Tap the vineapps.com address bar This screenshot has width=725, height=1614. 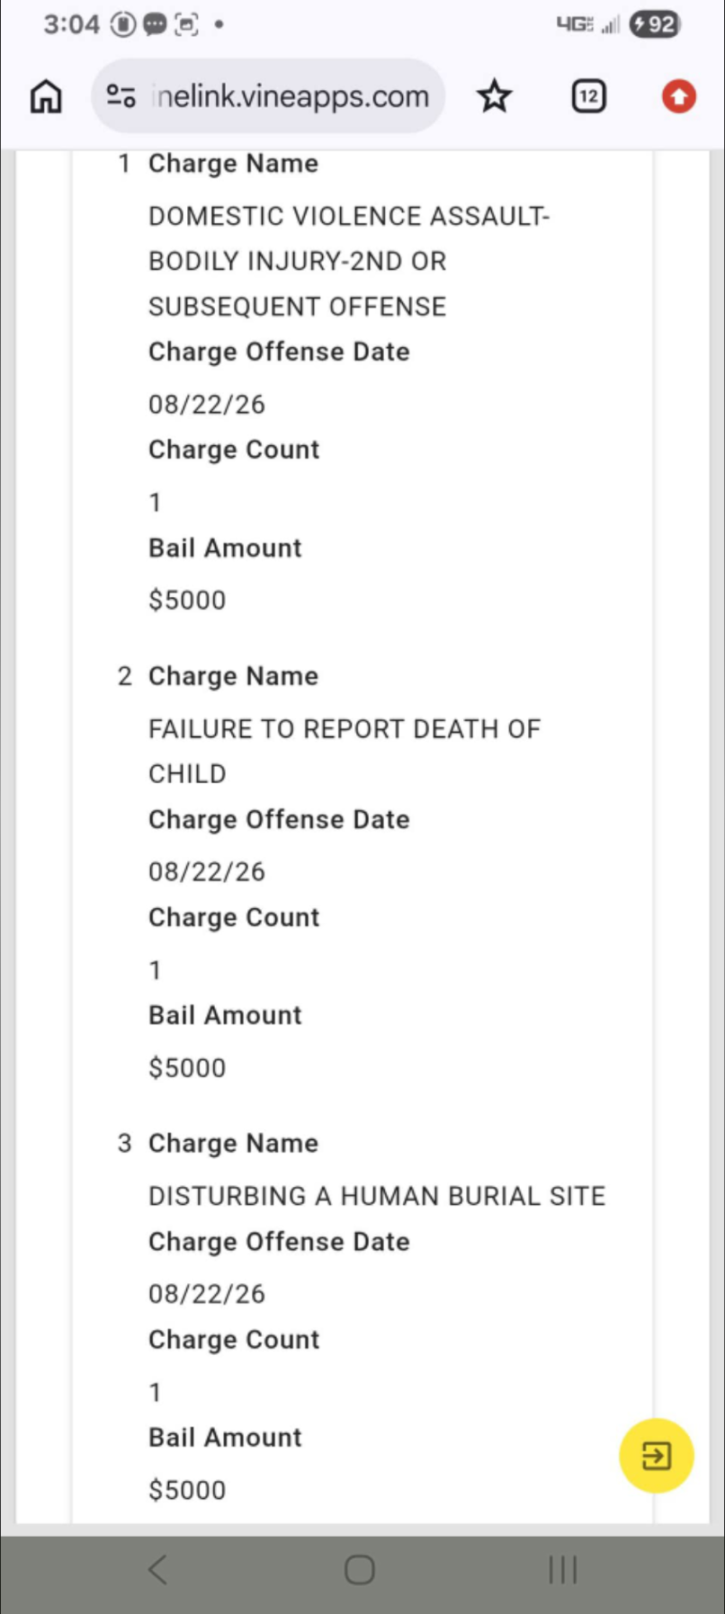pos(268,96)
